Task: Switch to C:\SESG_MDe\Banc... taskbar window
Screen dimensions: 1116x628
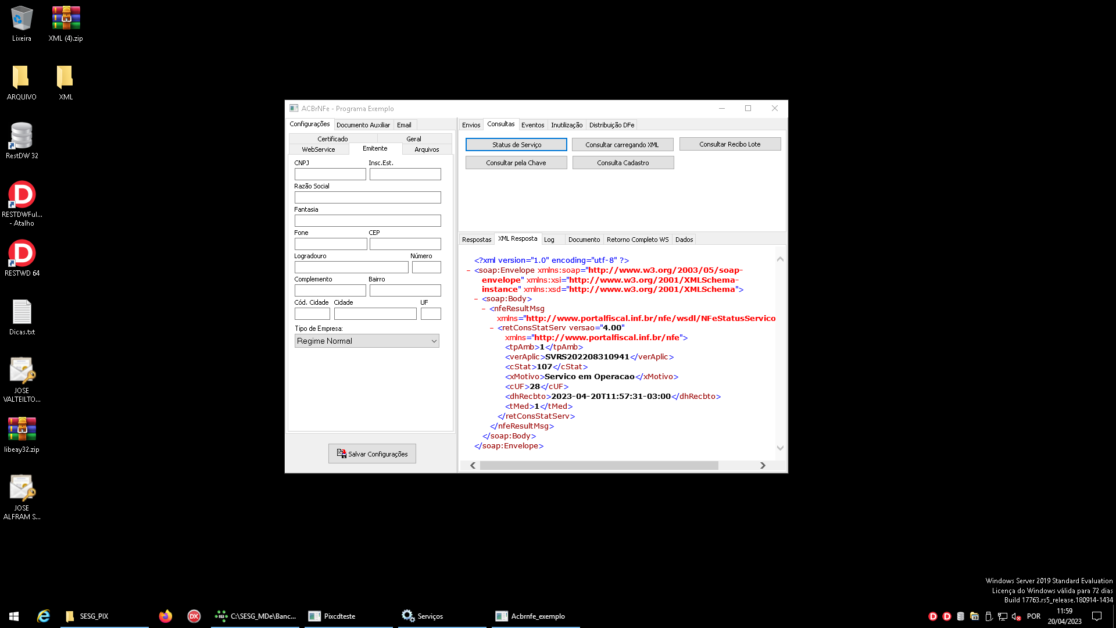Action: point(255,616)
